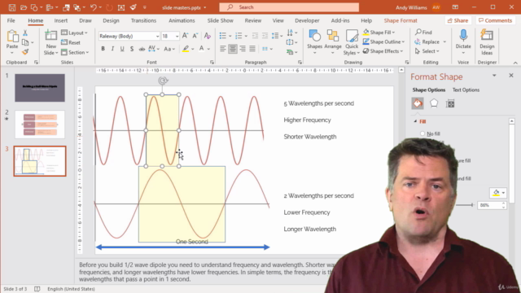The width and height of the screenshot is (521, 293).
Task: Click Reset in the Slides group
Action: 71,42
